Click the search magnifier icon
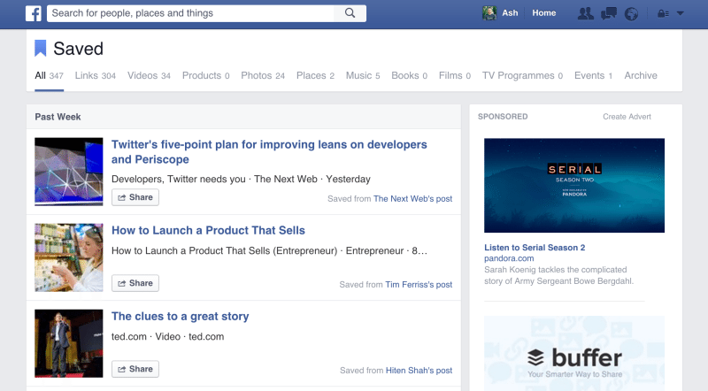The height and width of the screenshot is (391, 708). click(x=350, y=13)
